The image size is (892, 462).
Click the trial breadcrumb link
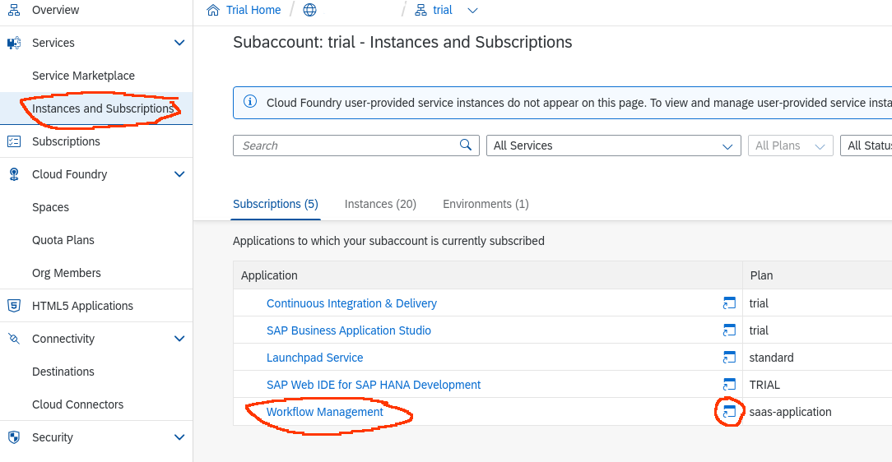pos(443,10)
